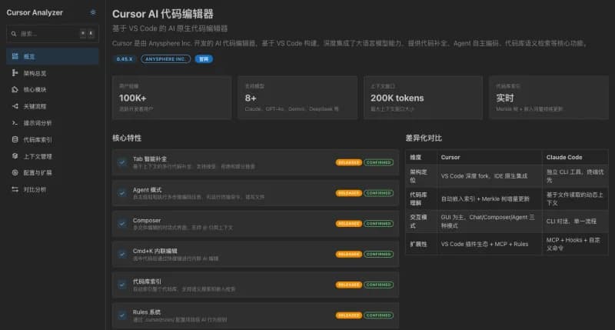Click the ⌘ K shortcut badge in search
615x330 pixels.
[87, 33]
